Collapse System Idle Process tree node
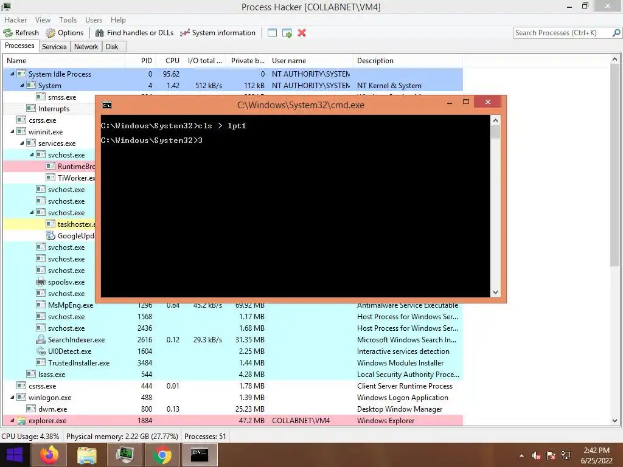The height and width of the screenshot is (467, 623). [x=12, y=74]
